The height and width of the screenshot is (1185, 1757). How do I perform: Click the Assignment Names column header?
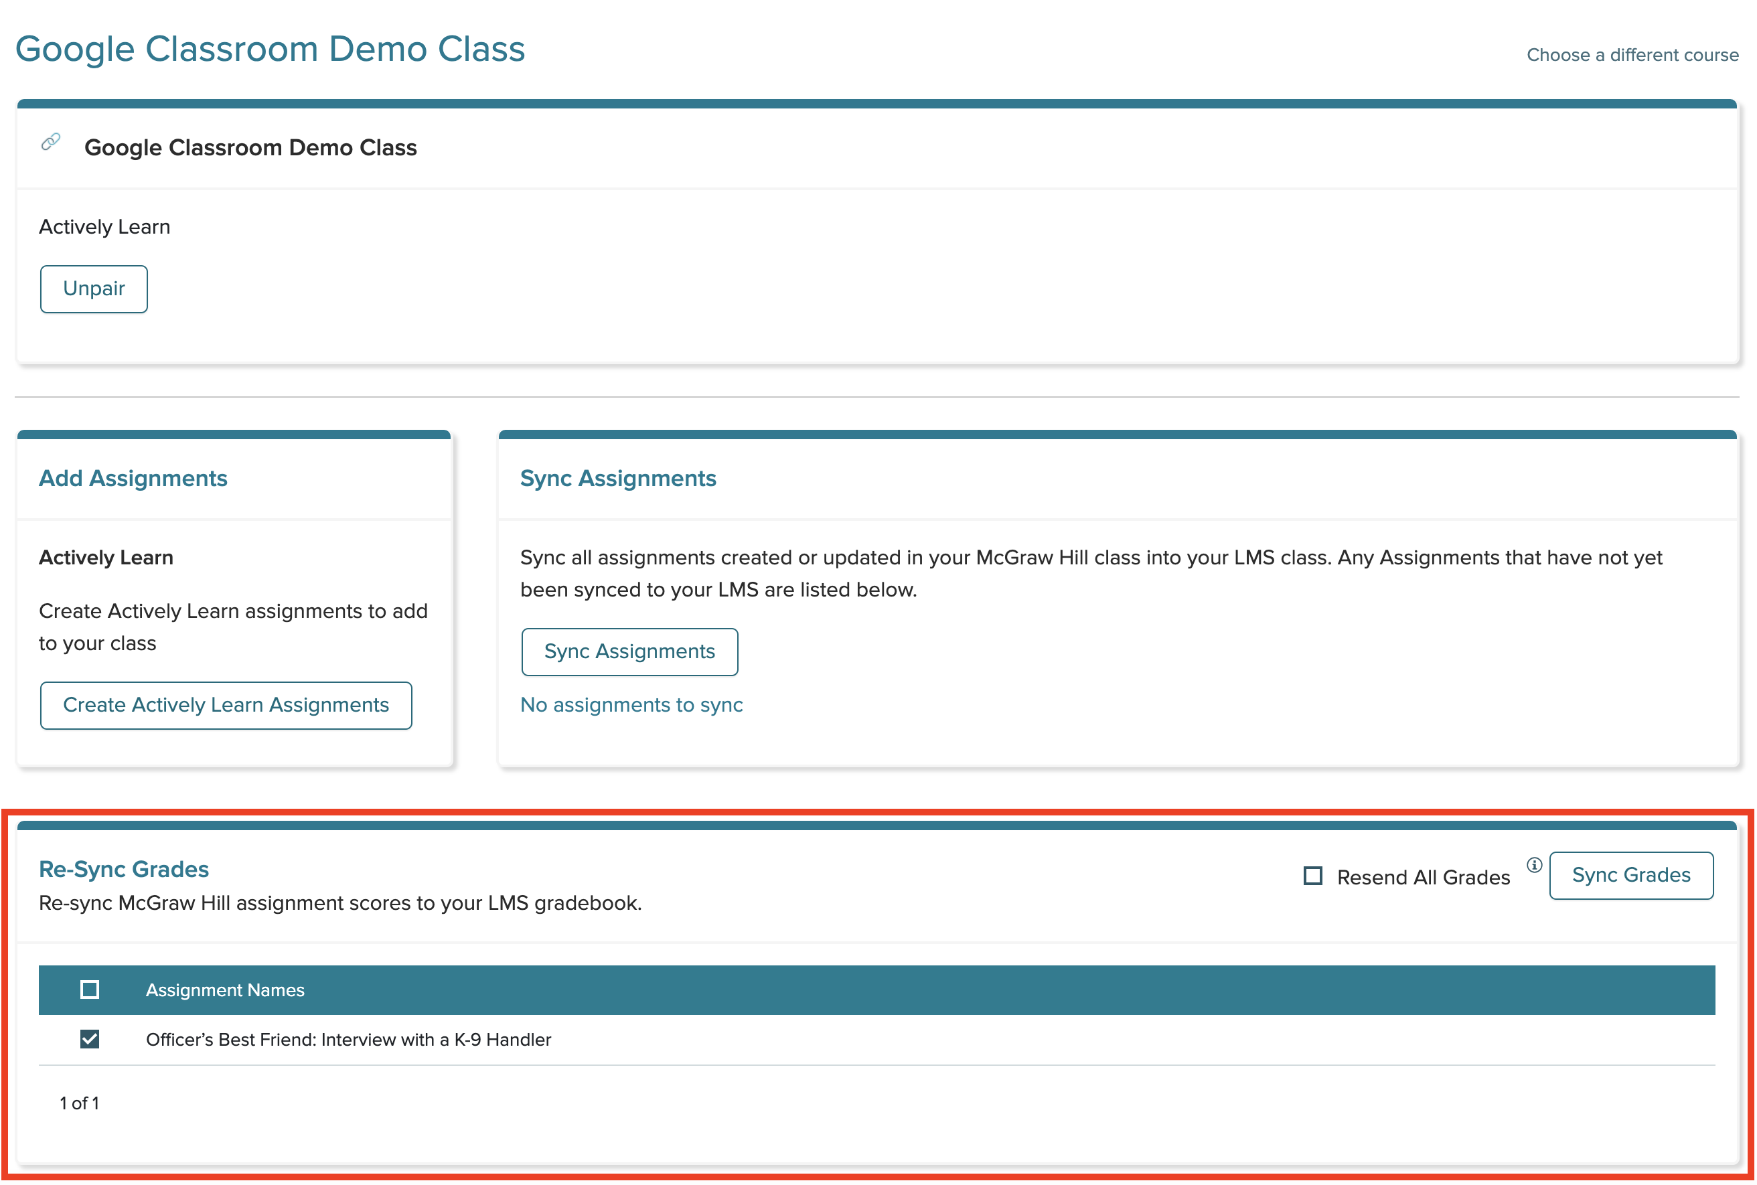(x=225, y=990)
